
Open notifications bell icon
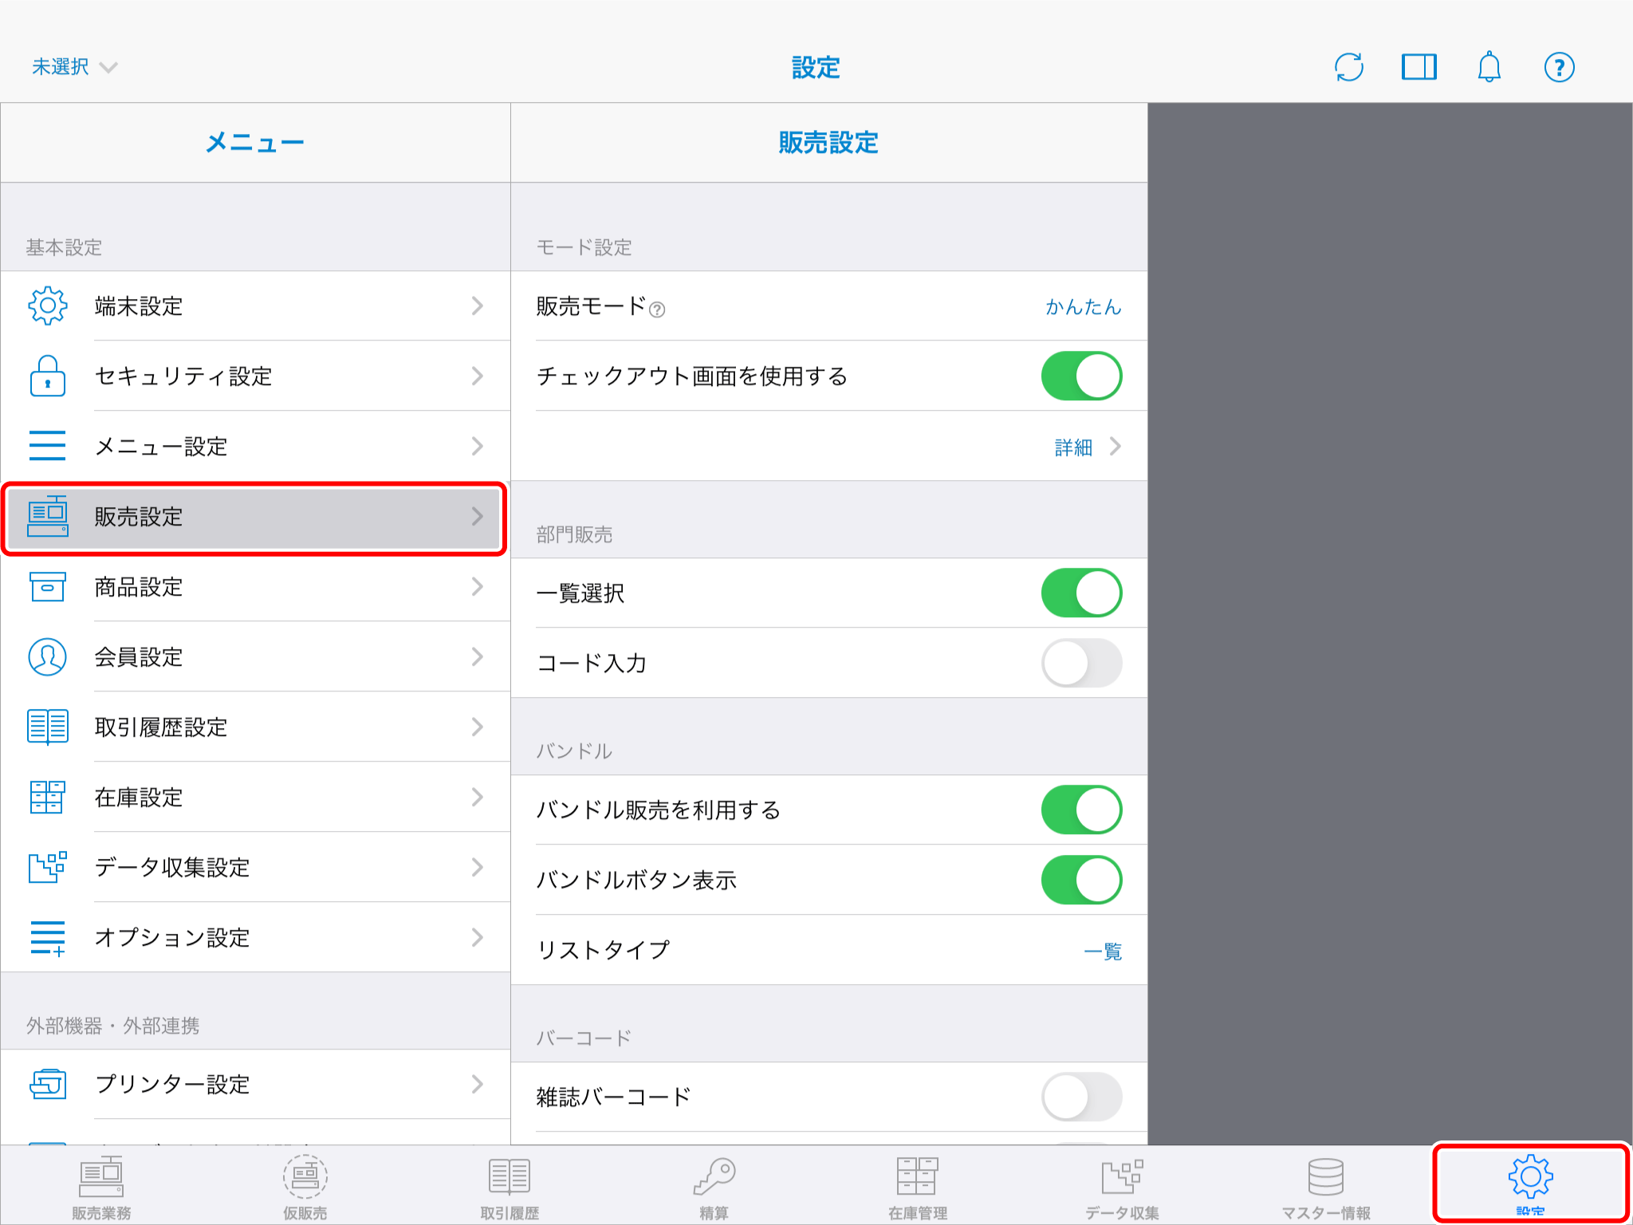coord(1489,67)
